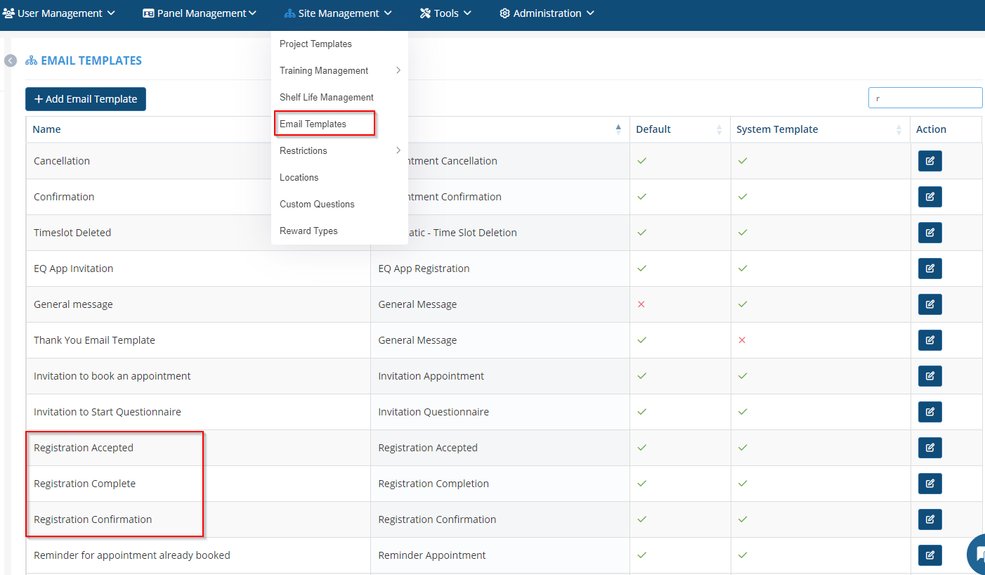Screen dimensions: 985x575
Task: Collapse sidebar using left arrow circle
Action: click(11, 60)
